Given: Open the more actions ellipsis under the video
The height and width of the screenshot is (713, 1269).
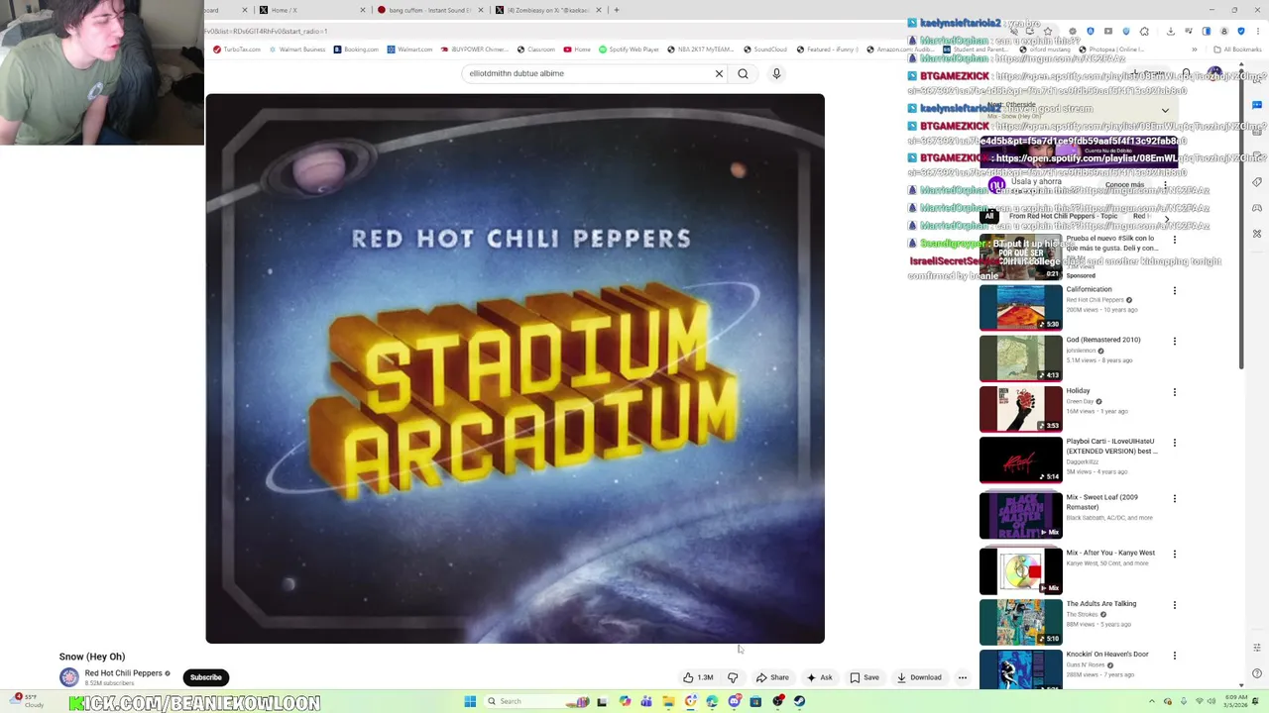Looking at the screenshot, I should (x=962, y=677).
